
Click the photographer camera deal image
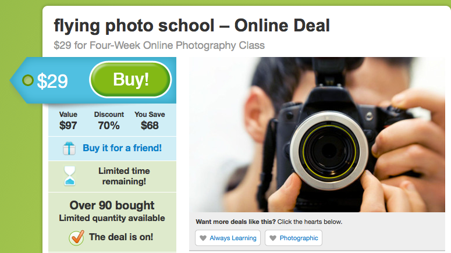317,134
